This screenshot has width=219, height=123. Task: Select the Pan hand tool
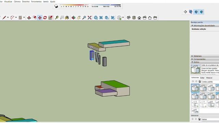pyautogui.click(x=79, y=18)
